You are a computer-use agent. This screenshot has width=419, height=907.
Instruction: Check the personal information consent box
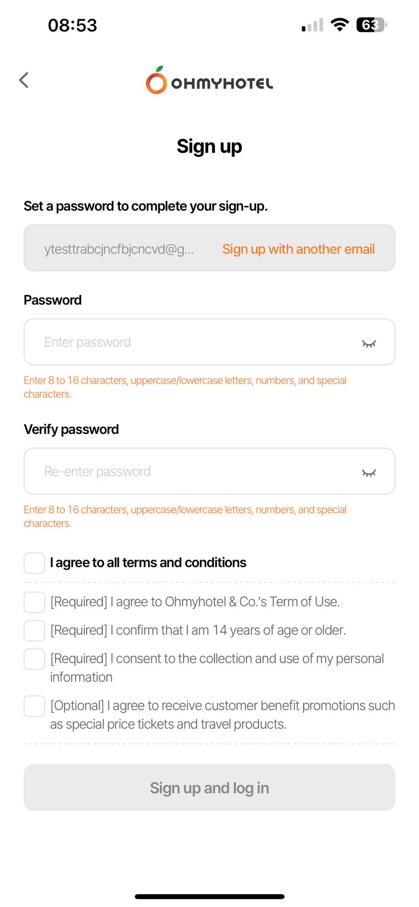coord(35,659)
